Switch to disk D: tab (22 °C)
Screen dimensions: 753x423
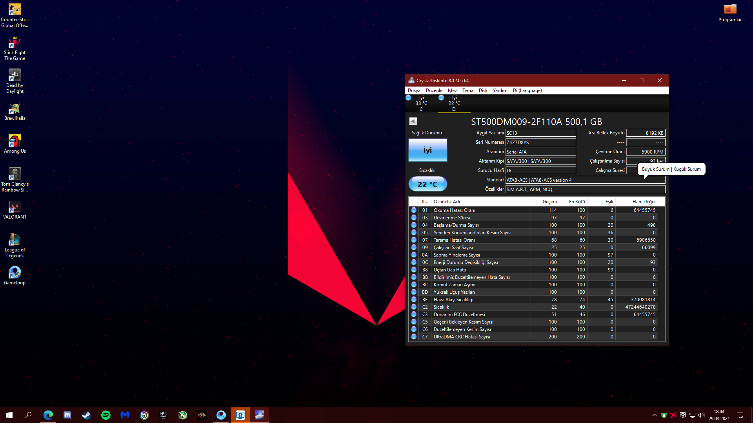pyautogui.click(x=454, y=103)
